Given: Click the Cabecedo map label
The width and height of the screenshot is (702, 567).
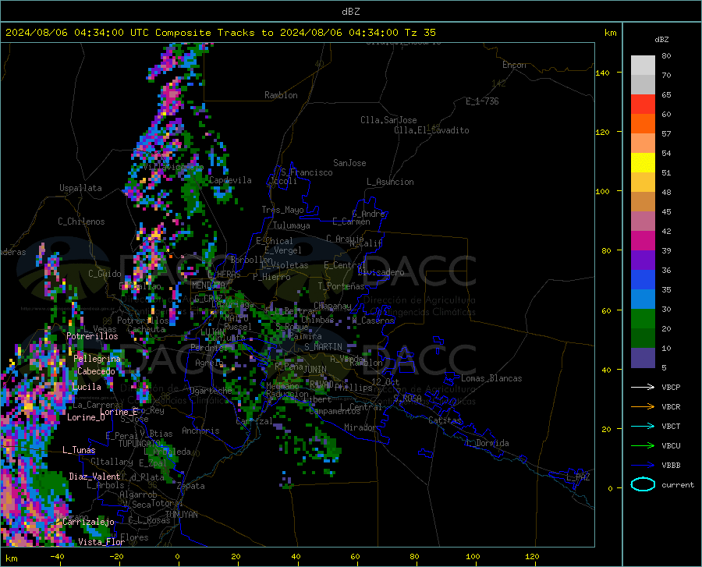Looking at the screenshot, I should pos(96,371).
